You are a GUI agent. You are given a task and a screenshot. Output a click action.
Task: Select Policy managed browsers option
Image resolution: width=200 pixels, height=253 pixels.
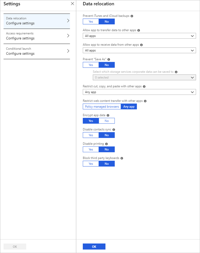click(x=102, y=107)
